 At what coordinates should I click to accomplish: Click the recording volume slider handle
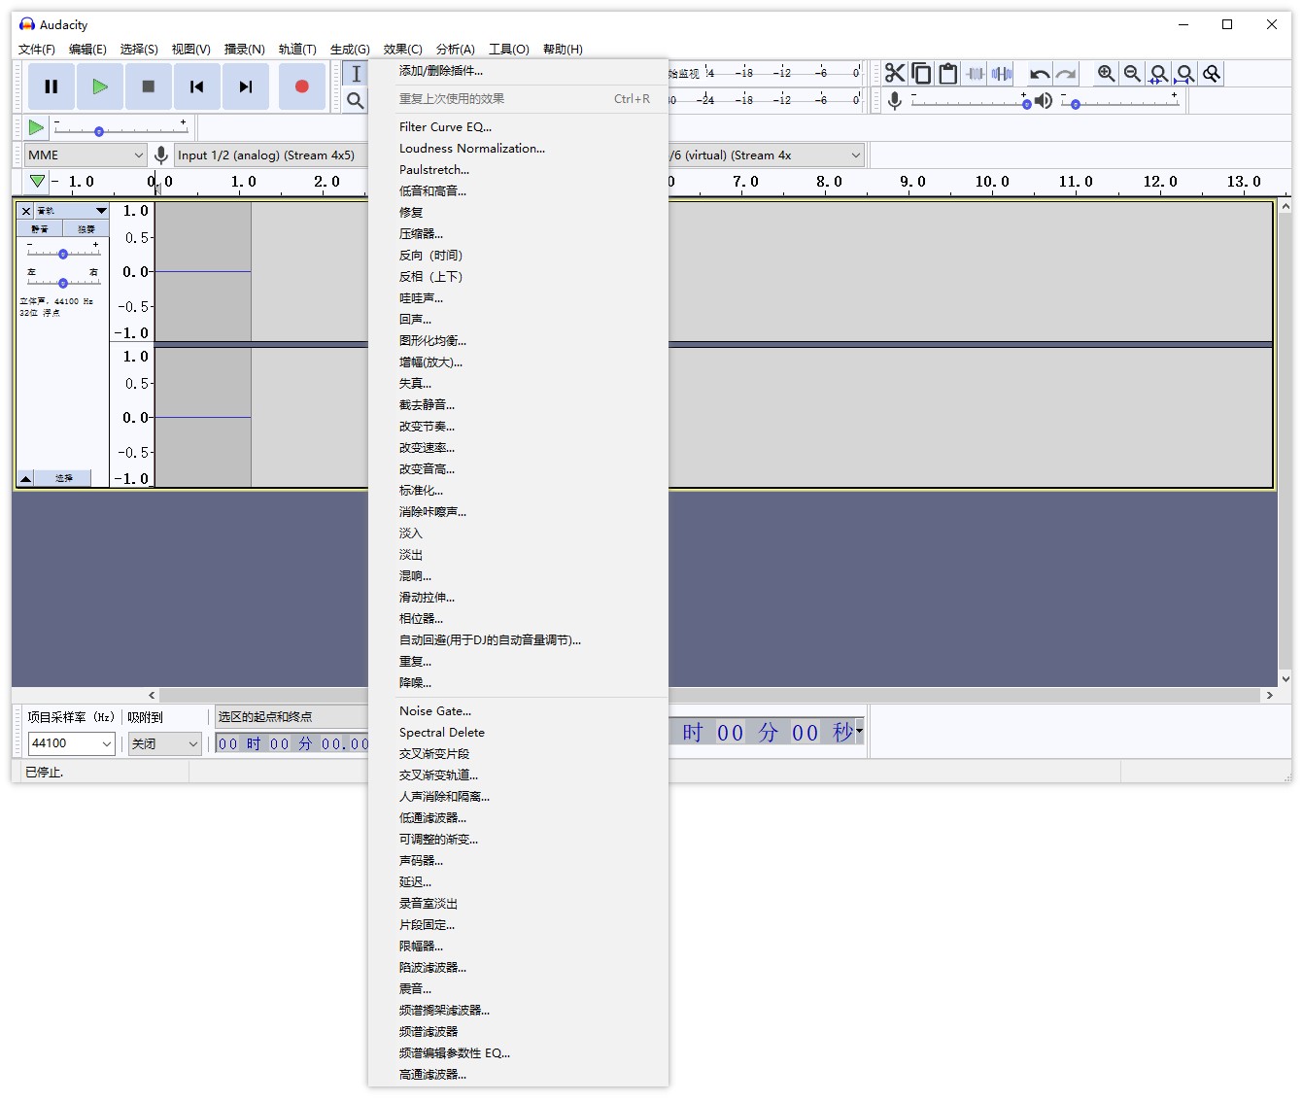(x=1026, y=103)
